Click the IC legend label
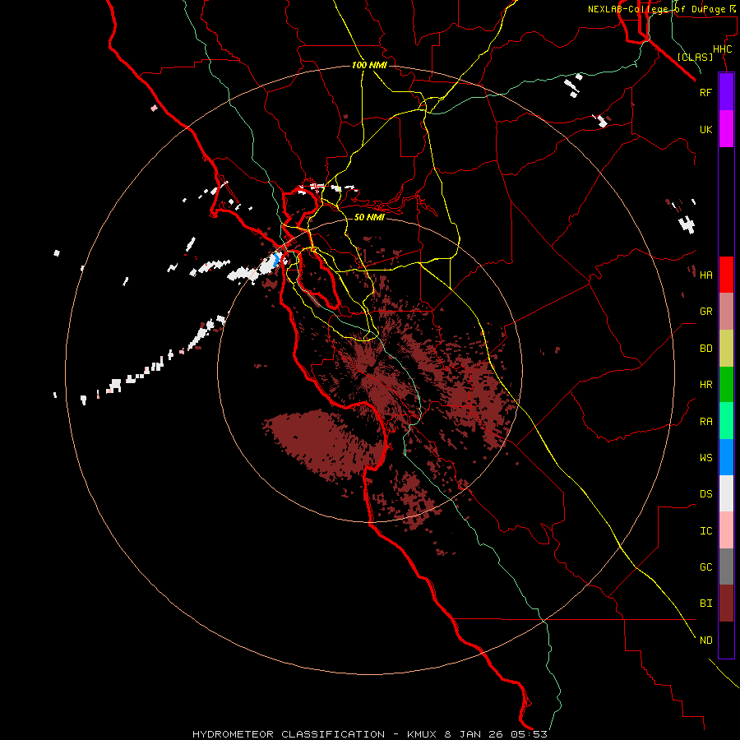The image size is (740, 740). pyautogui.click(x=705, y=530)
